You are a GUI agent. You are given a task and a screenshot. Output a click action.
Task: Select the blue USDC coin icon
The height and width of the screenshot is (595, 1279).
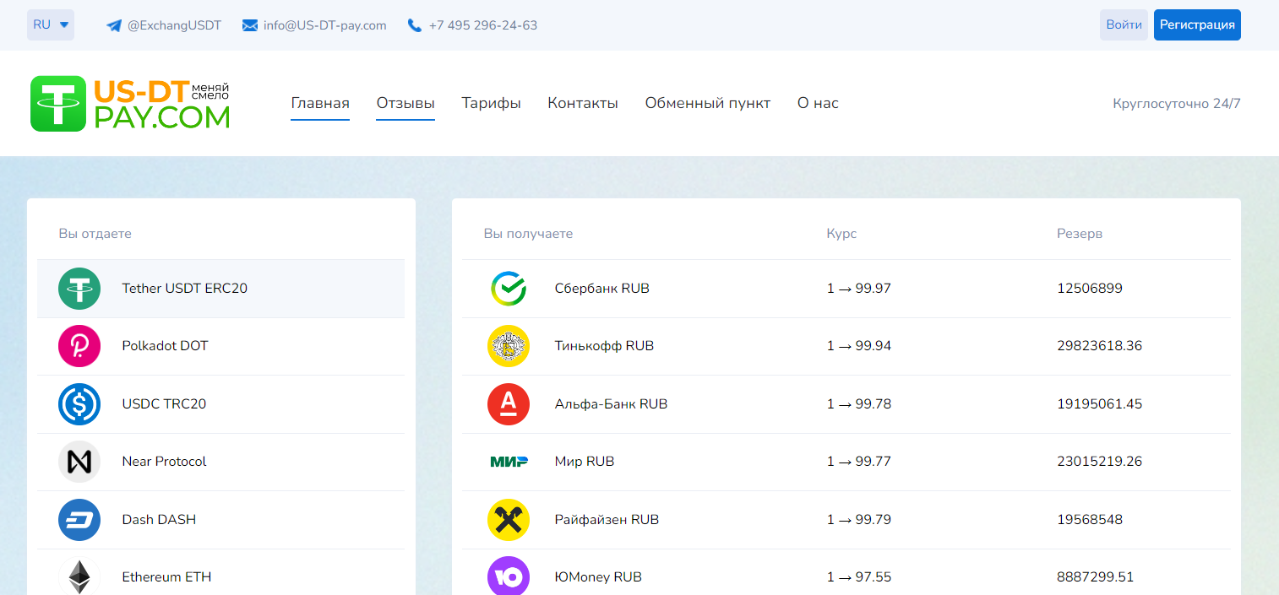pos(79,404)
